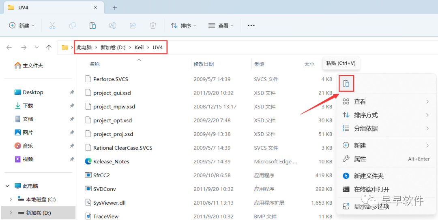Add a new tab with plus button
Screen dimensions: 438x220
[x=114, y=8]
